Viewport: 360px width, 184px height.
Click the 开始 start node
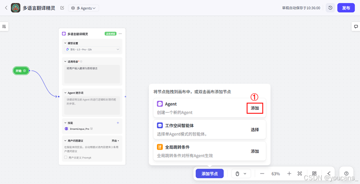[x=21, y=71]
